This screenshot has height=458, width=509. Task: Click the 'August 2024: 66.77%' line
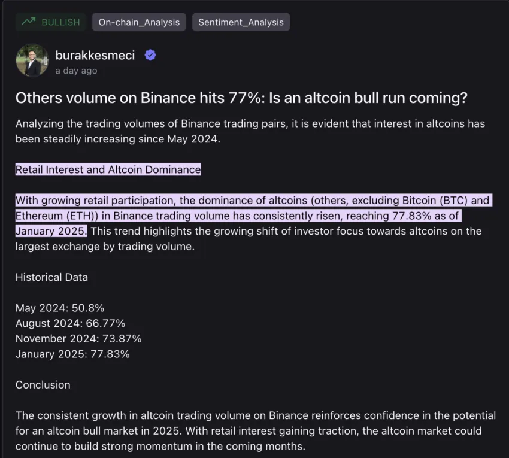point(70,323)
